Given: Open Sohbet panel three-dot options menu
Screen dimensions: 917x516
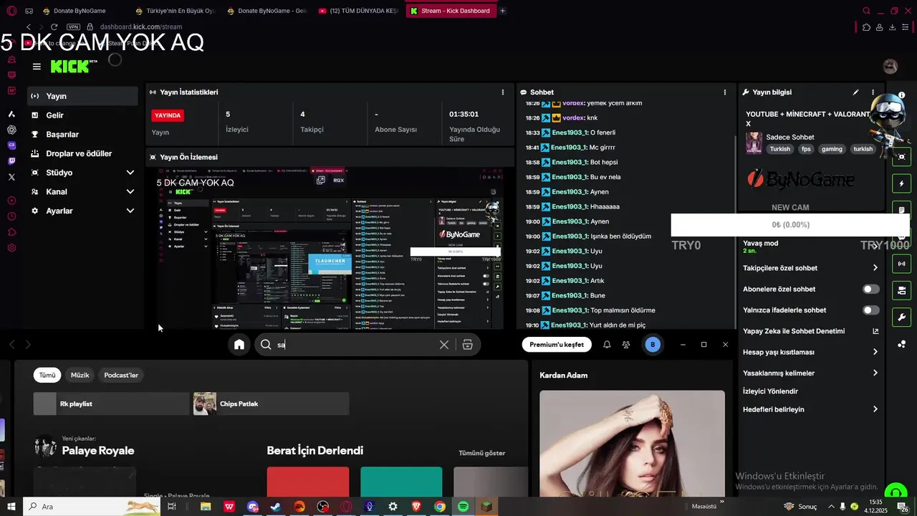Looking at the screenshot, I should click(x=725, y=92).
